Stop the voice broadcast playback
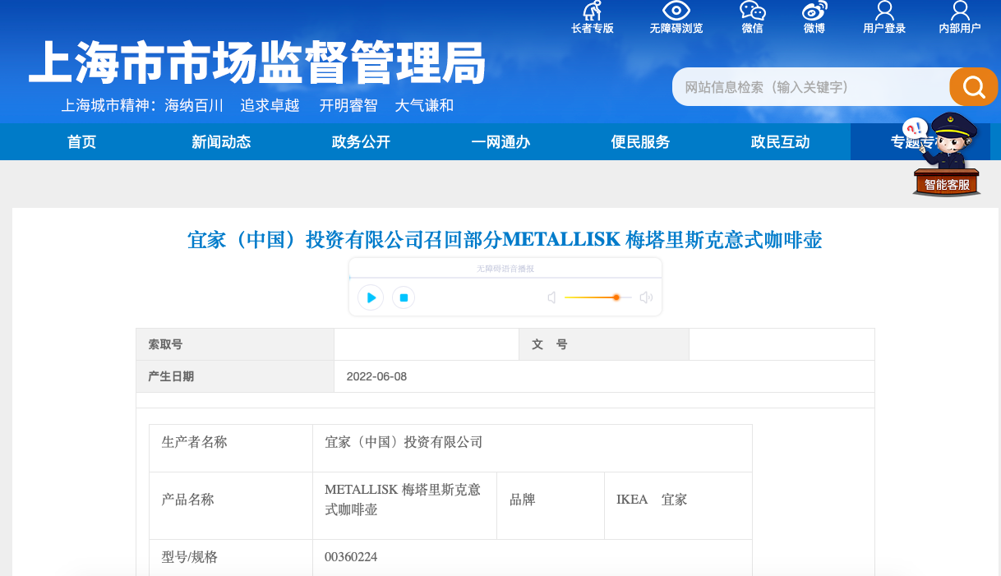 click(x=403, y=297)
